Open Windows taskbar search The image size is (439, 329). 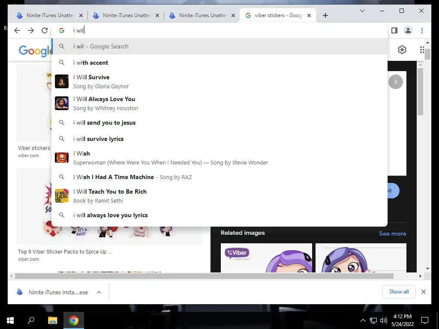tap(31, 320)
